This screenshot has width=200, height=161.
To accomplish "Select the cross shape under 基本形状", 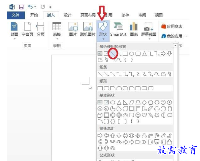I will pos(157,109).
